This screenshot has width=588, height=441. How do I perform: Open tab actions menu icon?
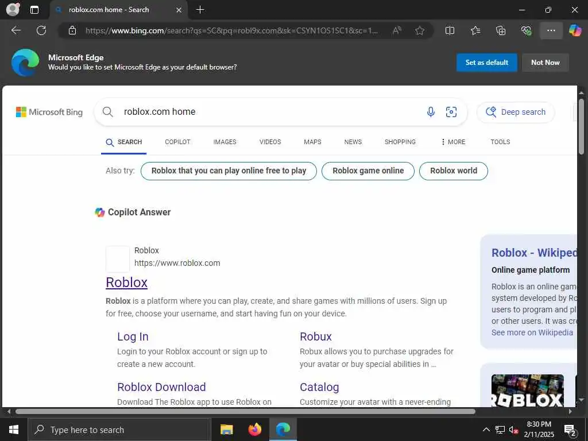(x=34, y=10)
